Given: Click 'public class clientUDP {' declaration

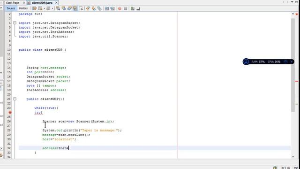Looking at the screenshot, I should (42, 50).
